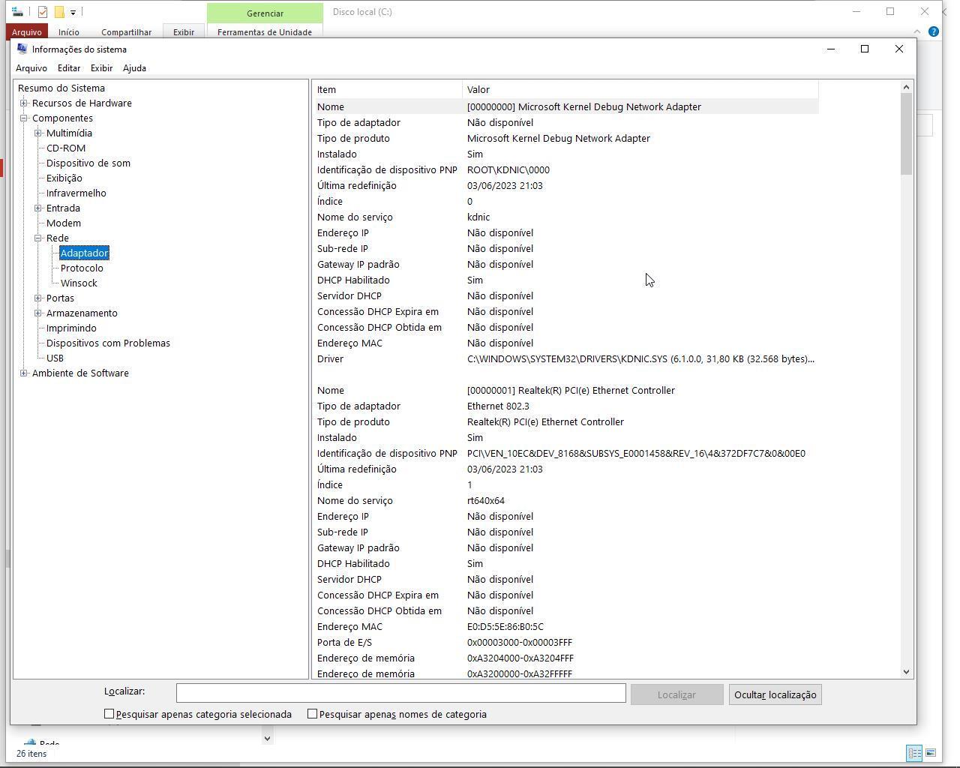This screenshot has width=960, height=768.
Task: Click the kdnic service name value
Action: [x=478, y=217]
